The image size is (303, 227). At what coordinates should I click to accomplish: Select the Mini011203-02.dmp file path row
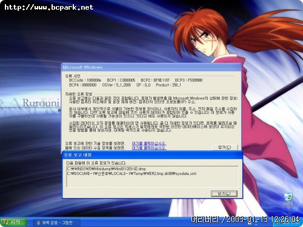pyautogui.click(x=107, y=169)
